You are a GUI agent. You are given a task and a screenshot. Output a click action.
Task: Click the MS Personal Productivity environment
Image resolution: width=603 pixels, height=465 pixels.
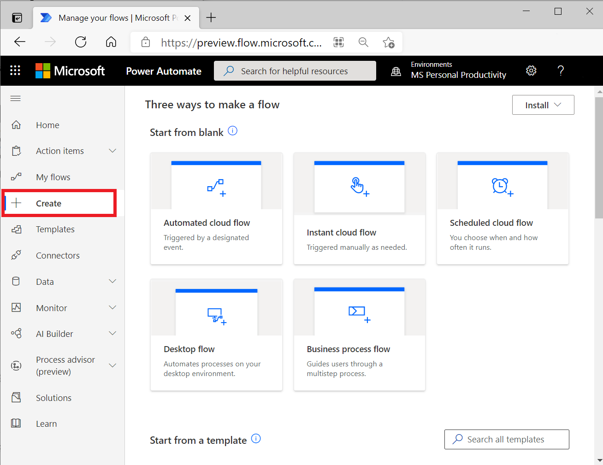point(458,75)
